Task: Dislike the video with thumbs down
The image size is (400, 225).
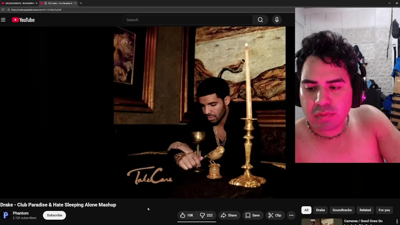Action: click(206, 215)
